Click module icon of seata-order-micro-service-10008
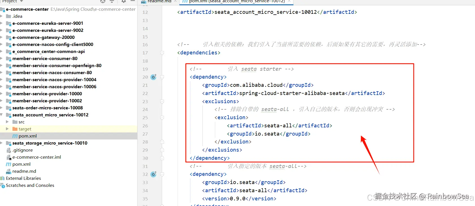The image size is (475, 206). click(9, 108)
